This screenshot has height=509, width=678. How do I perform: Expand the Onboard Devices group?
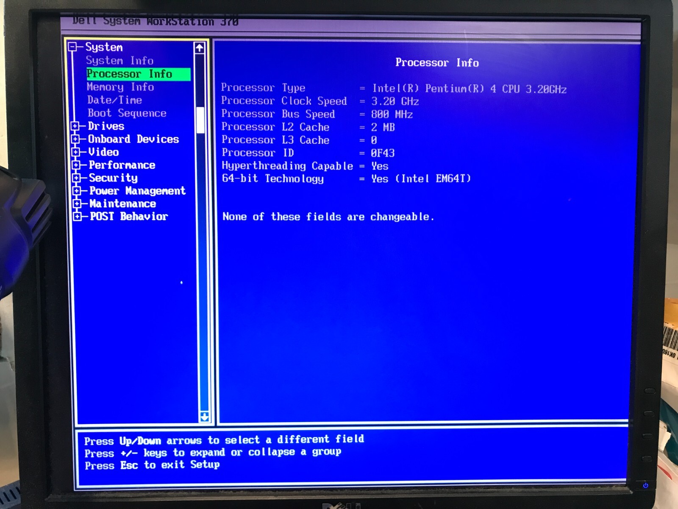[76, 139]
